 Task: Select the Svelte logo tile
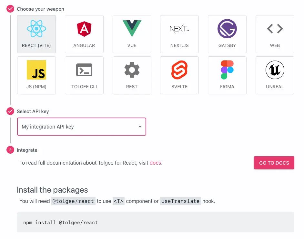click(x=179, y=70)
